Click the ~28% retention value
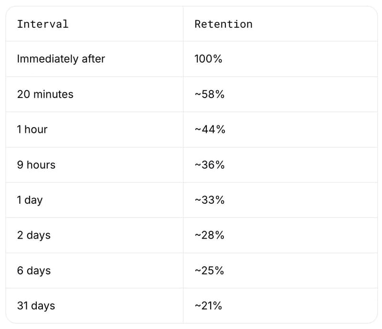Screen dimensions: 382x329 210,235
